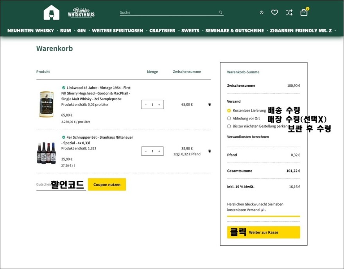This screenshot has width=344, height=269.
Task: Open the SWEETS menu item
Action: pyautogui.click(x=190, y=30)
